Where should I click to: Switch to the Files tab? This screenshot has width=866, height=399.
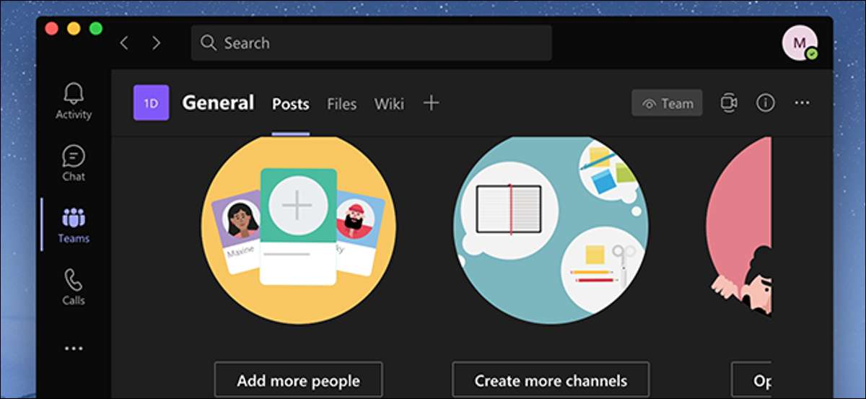tap(341, 104)
